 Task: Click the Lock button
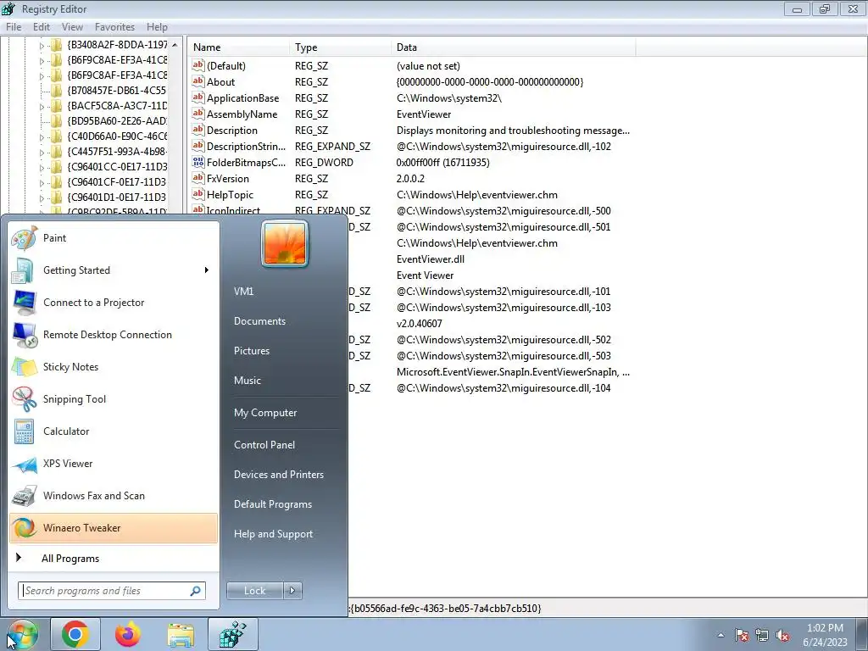coord(254,591)
